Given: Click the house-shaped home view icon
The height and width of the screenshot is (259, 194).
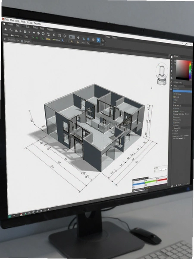Looking at the screenshot, I should click(93, 39).
